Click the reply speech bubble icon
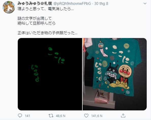The width and height of the screenshot is (151, 120). [20, 116]
